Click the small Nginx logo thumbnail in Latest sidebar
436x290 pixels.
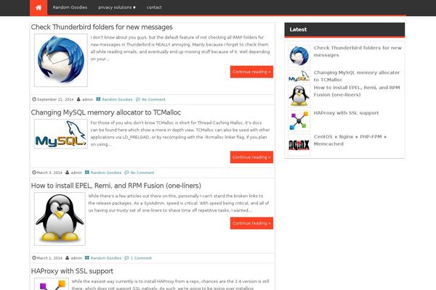coord(299,145)
